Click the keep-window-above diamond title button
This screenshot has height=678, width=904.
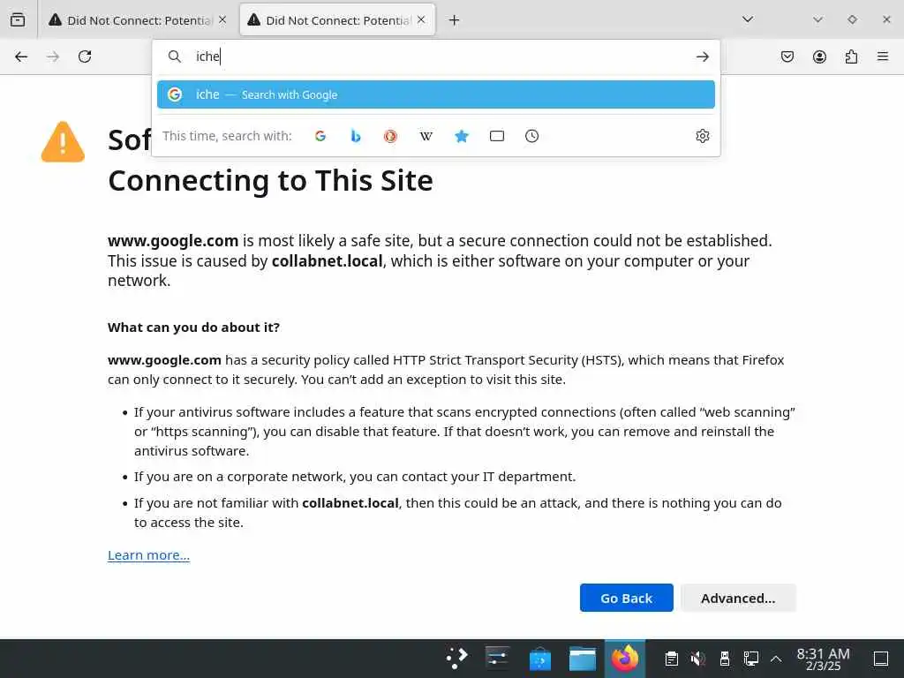pyautogui.click(x=852, y=19)
